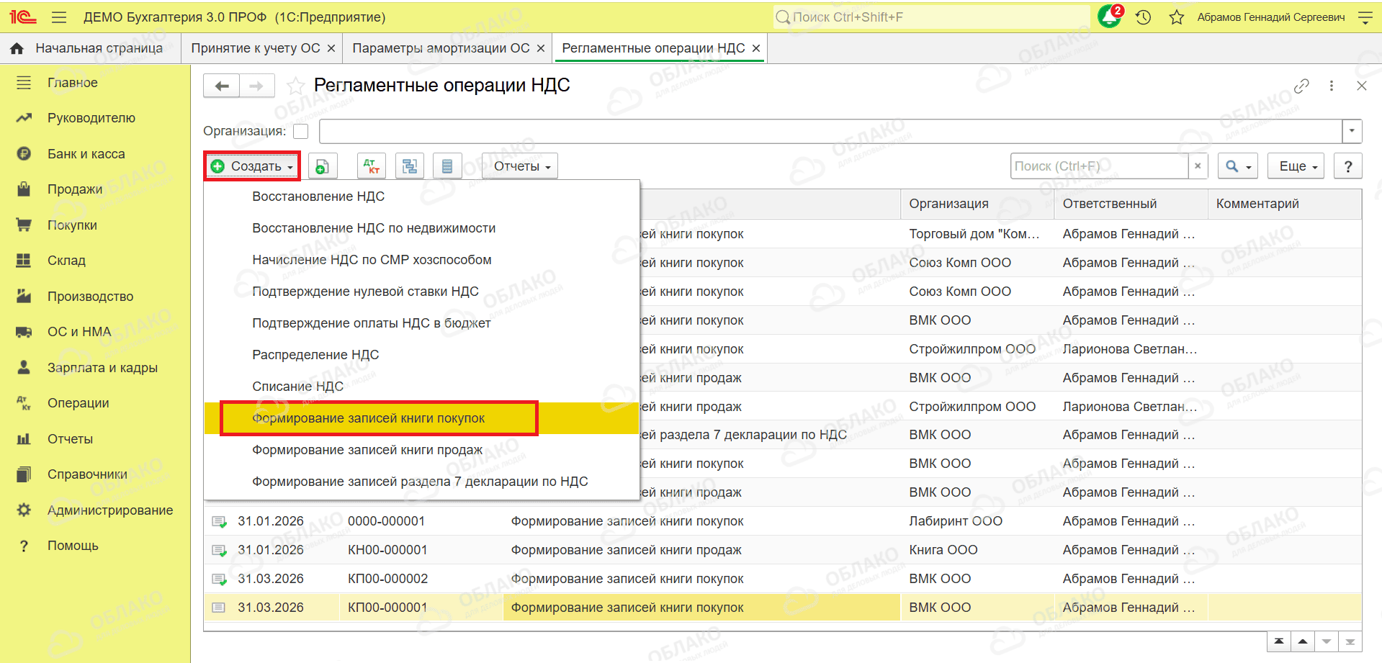Screen dimensions: 1382x663
Task: Expand the Отчеты dropdown
Action: (520, 166)
